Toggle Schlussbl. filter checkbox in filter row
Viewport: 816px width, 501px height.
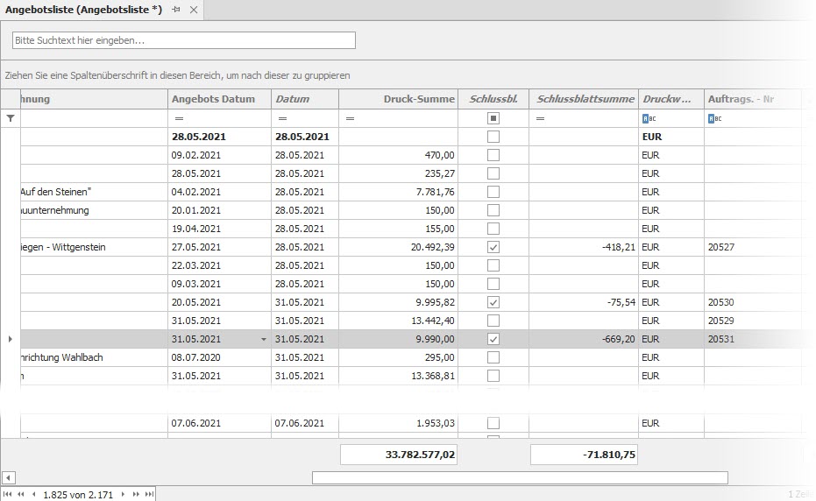point(493,118)
